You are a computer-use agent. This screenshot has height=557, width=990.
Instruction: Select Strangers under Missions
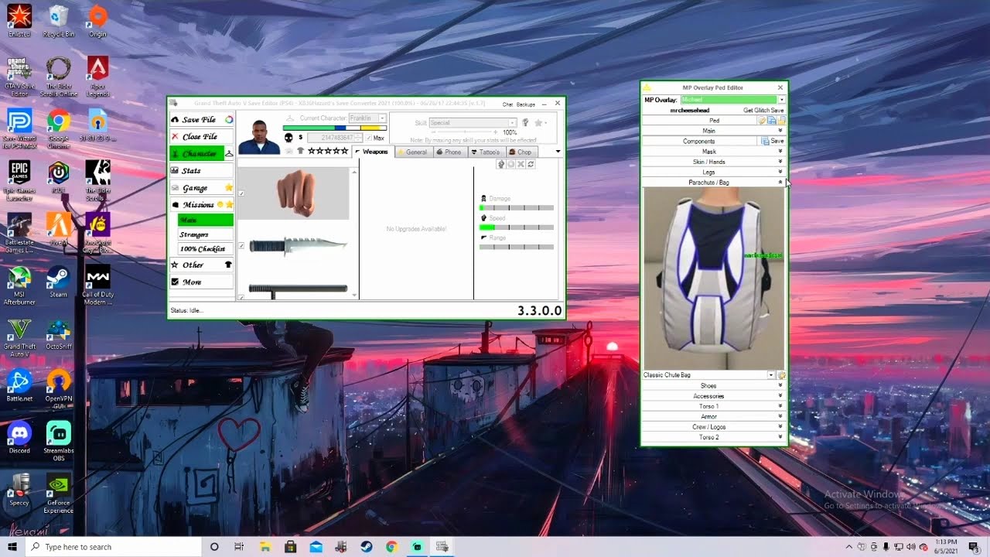tap(205, 234)
